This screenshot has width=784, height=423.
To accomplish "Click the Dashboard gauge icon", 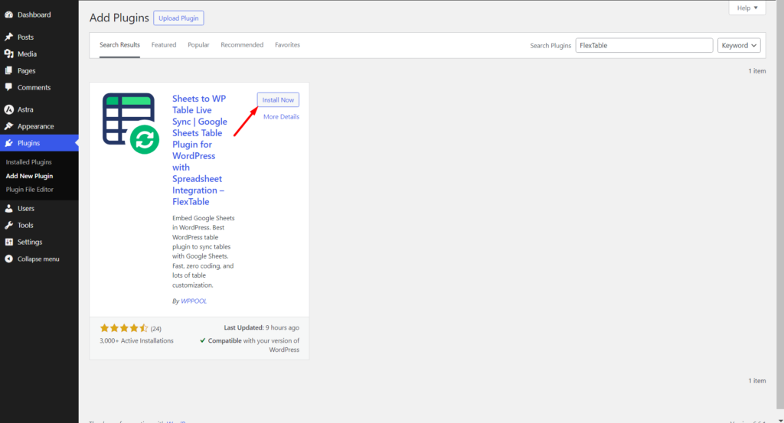I will pyautogui.click(x=9, y=15).
